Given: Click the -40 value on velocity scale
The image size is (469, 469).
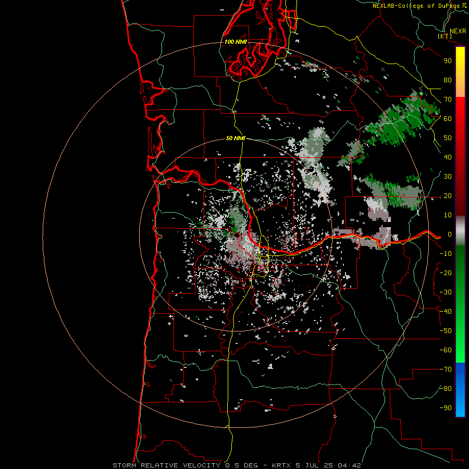Looking at the screenshot, I should pyautogui.click(x=446, y=312).
